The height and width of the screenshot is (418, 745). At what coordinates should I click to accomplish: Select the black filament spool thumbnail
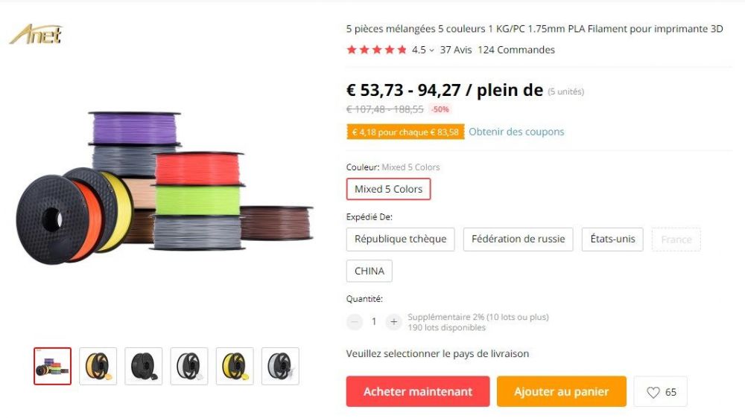point(144,366)
